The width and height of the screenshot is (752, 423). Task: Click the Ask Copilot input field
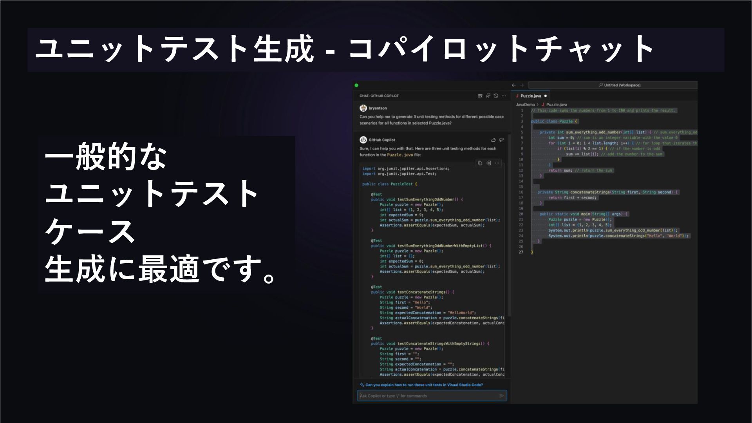point(427,396)
